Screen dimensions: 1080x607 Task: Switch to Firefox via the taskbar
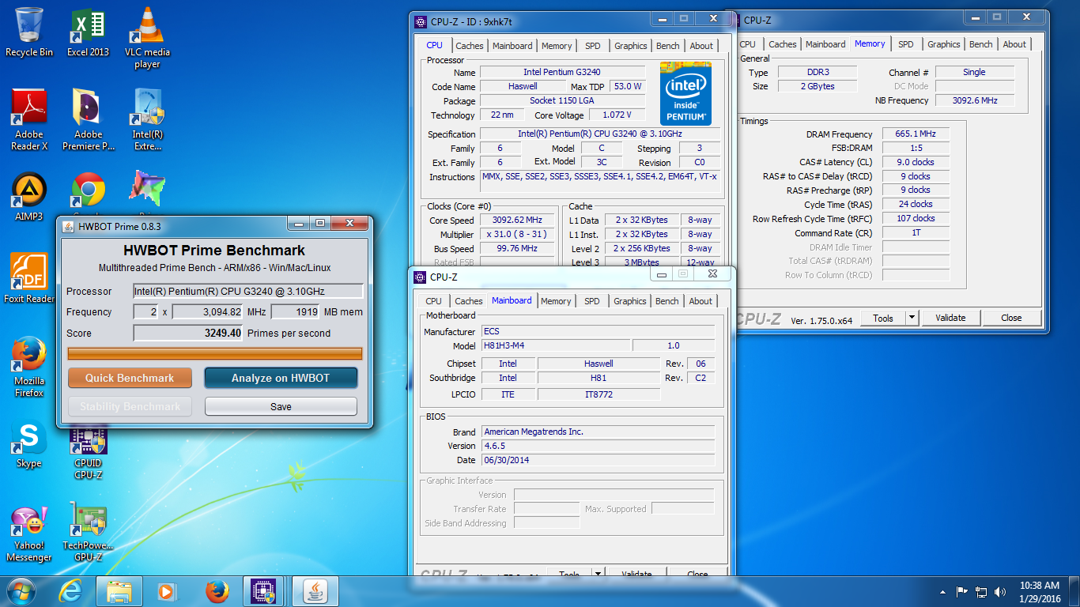tap(217, 590)
